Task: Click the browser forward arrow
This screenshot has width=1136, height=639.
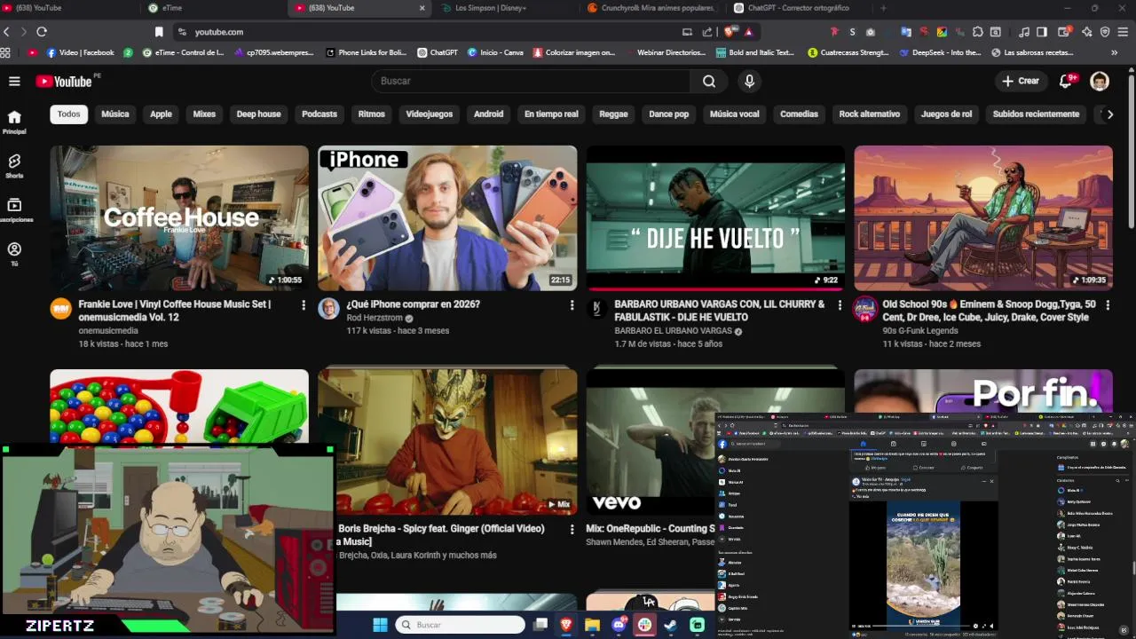Action: 23,32
